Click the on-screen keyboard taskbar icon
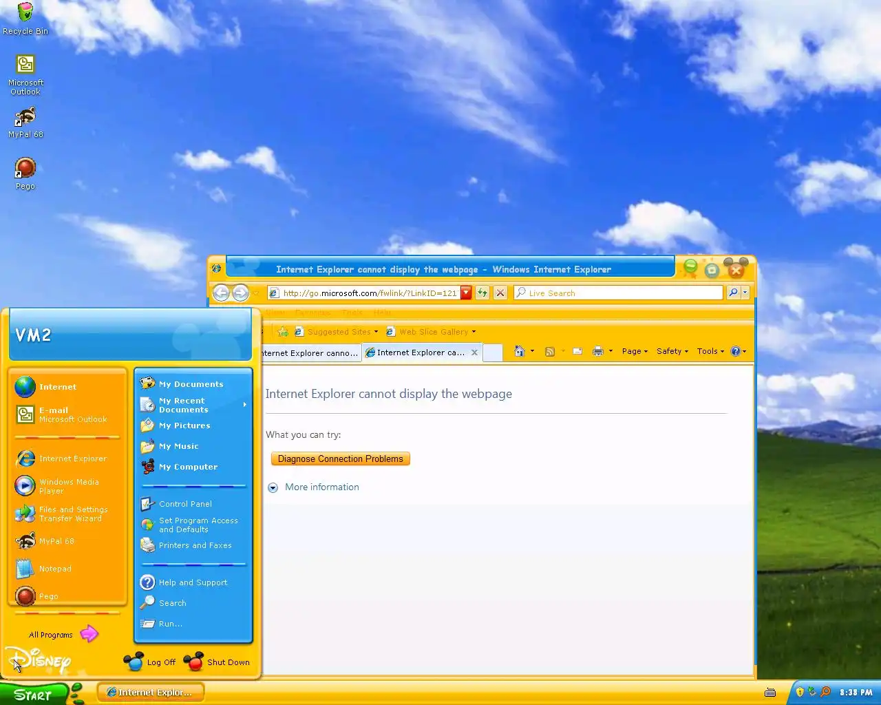881x705 pixels. (771, 692)
